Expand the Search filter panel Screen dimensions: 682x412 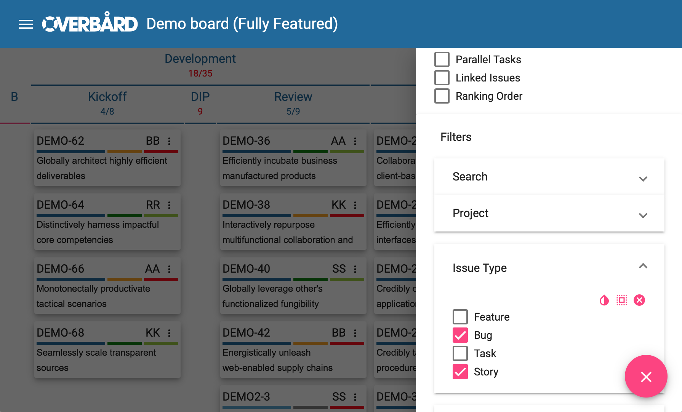pyautogui.click(x=549, y=177)
